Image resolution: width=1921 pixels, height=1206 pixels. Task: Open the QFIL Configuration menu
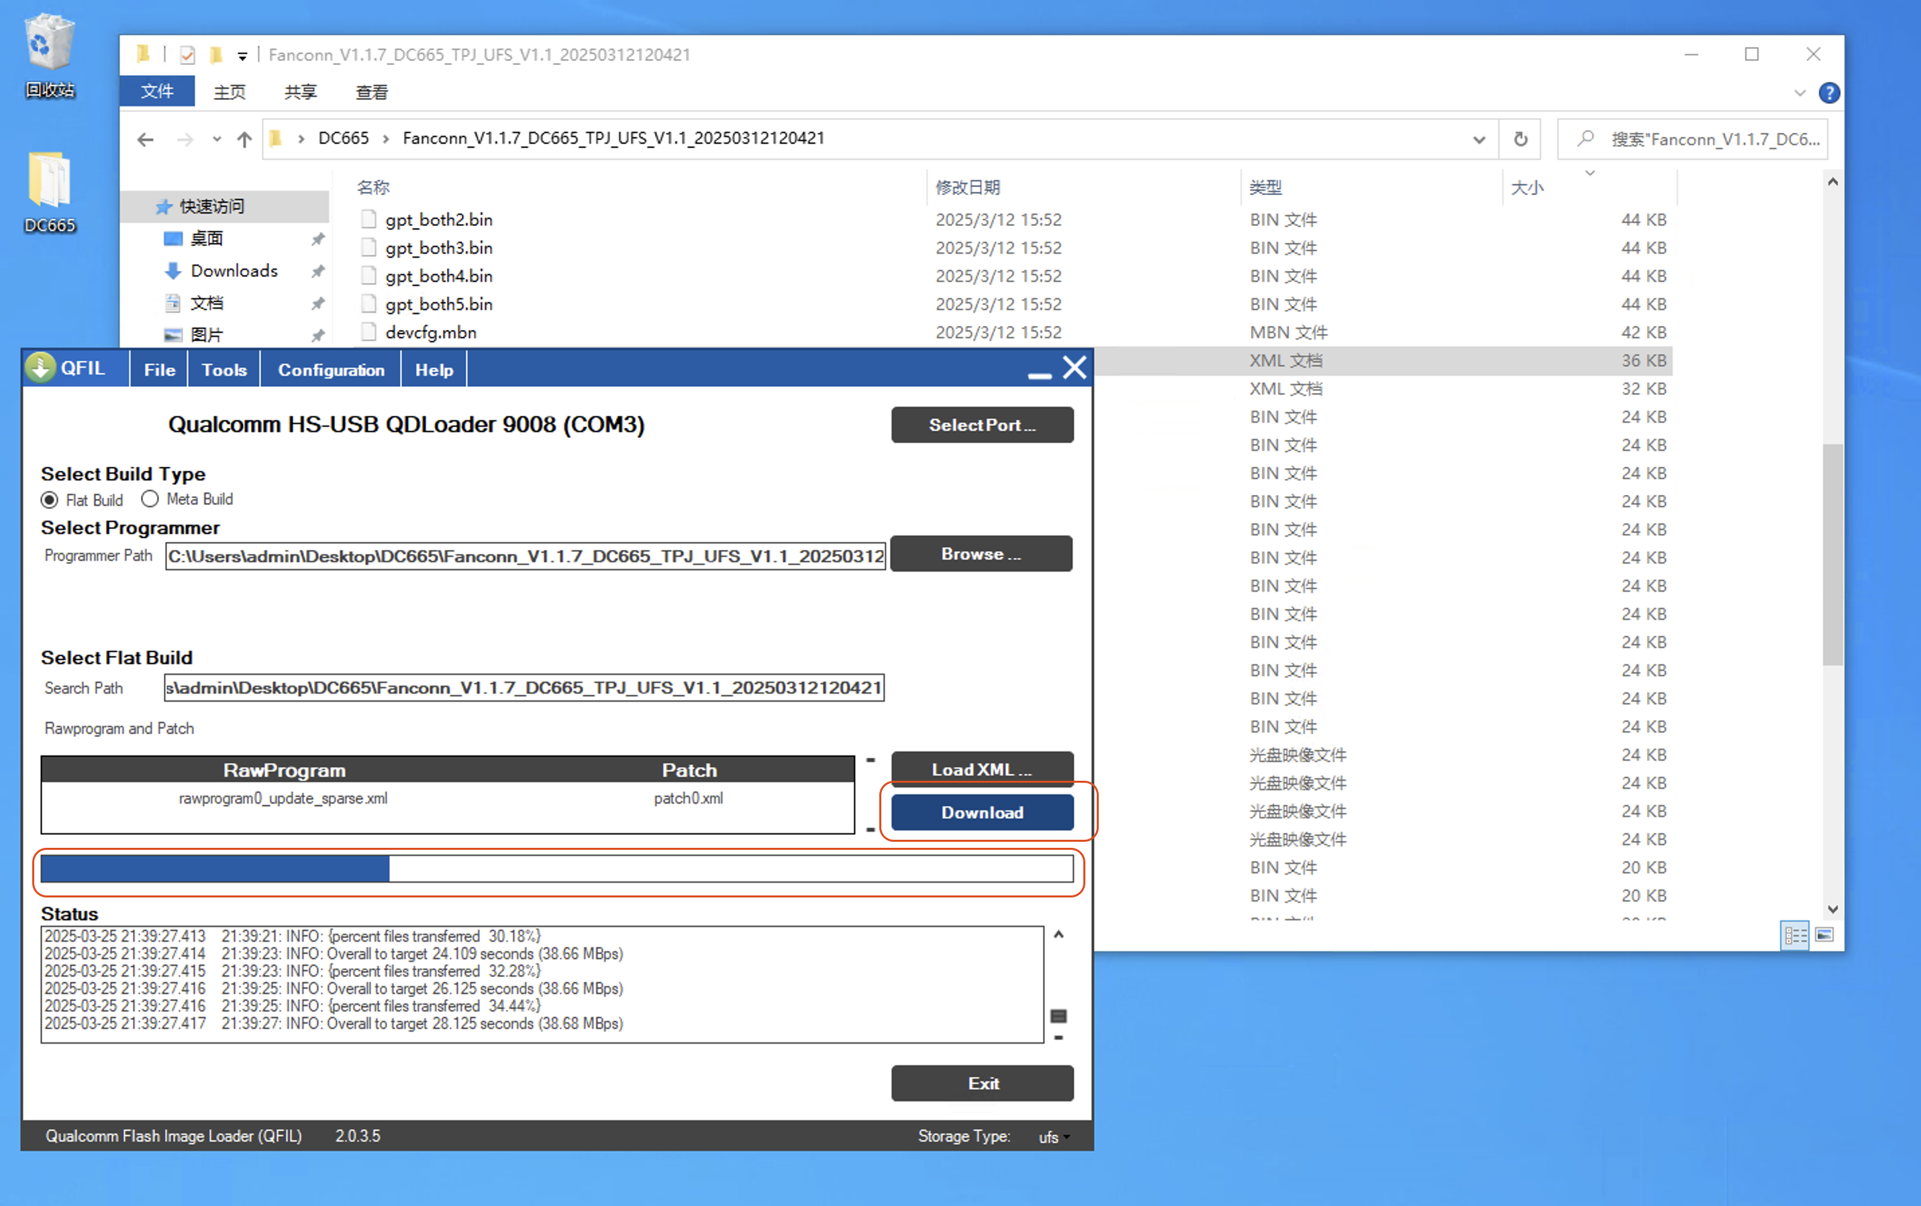point(330,370)
